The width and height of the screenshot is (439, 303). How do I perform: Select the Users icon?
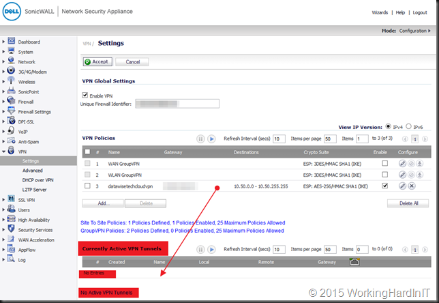(11, 209)
